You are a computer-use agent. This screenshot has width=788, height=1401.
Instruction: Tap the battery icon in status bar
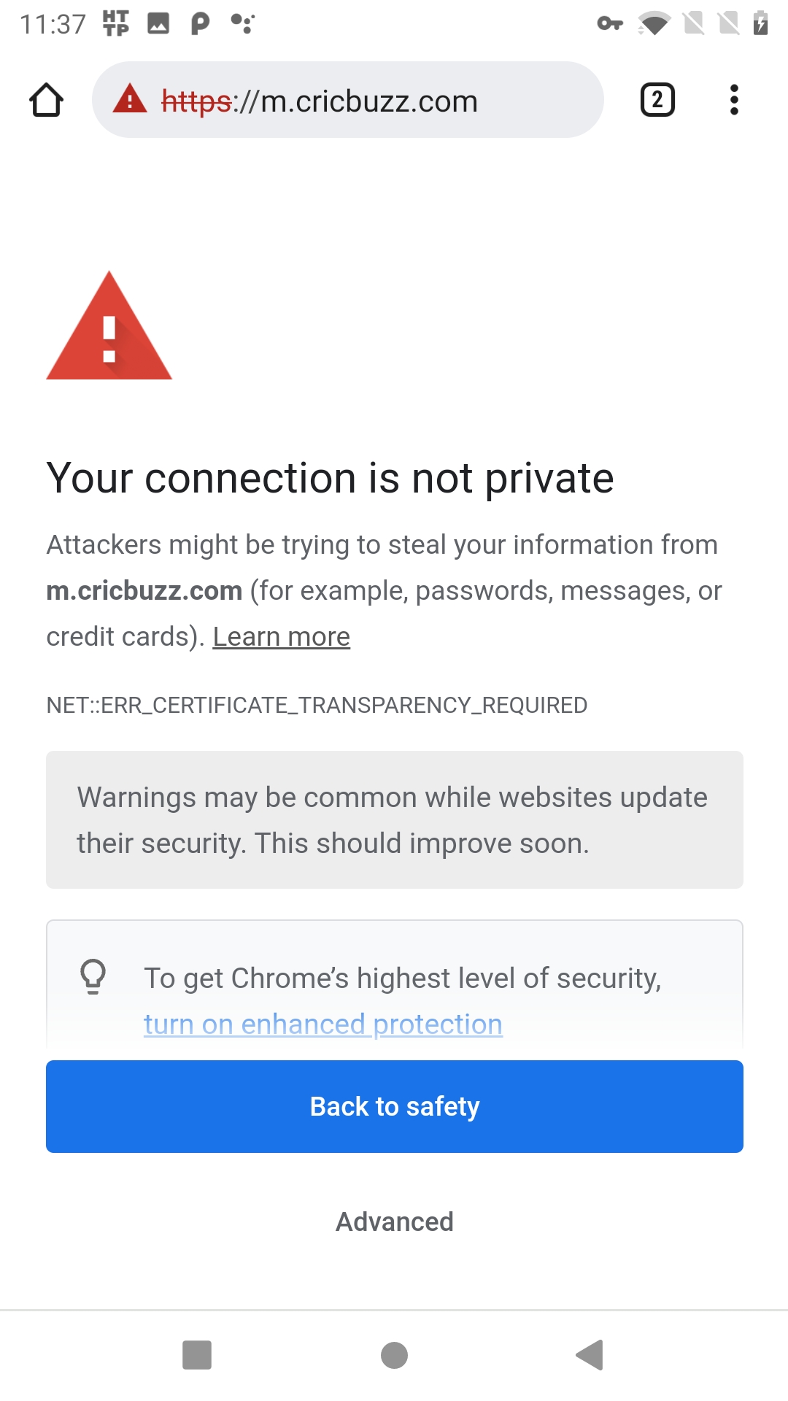point(759,23)
